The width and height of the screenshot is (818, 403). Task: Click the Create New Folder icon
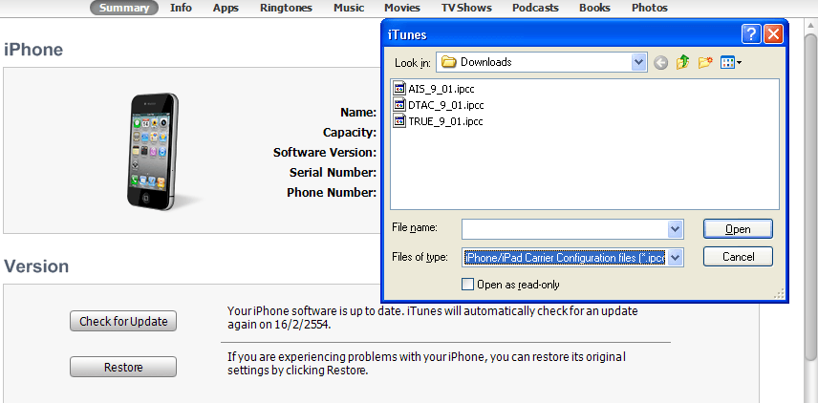click(706, 63)
